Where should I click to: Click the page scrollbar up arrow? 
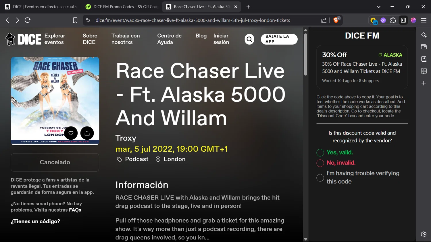pos(305,30)
